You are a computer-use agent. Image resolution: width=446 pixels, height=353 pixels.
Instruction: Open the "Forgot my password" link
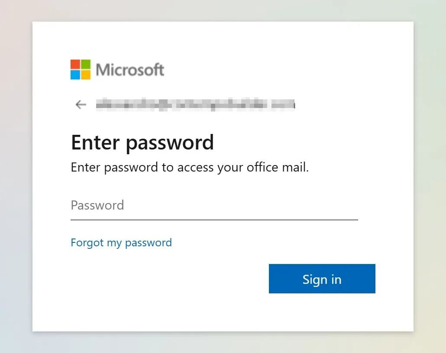coord(121,243)
